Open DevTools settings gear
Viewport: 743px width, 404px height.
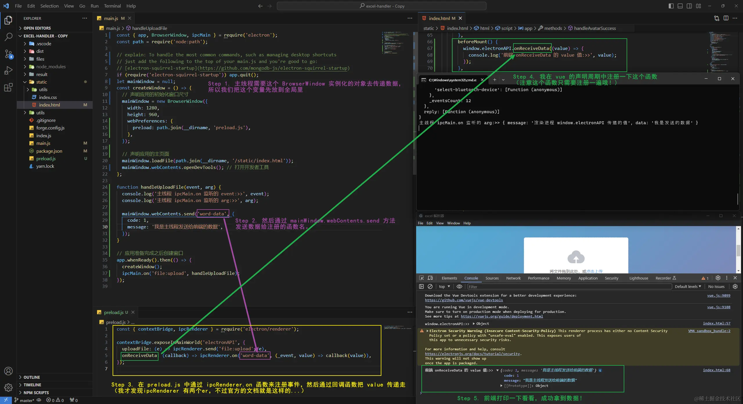coord(718,278)
